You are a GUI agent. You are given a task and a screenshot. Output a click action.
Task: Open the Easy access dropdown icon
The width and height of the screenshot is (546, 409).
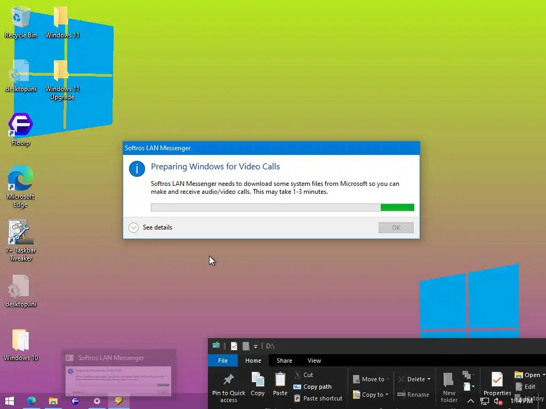(469, 387)
